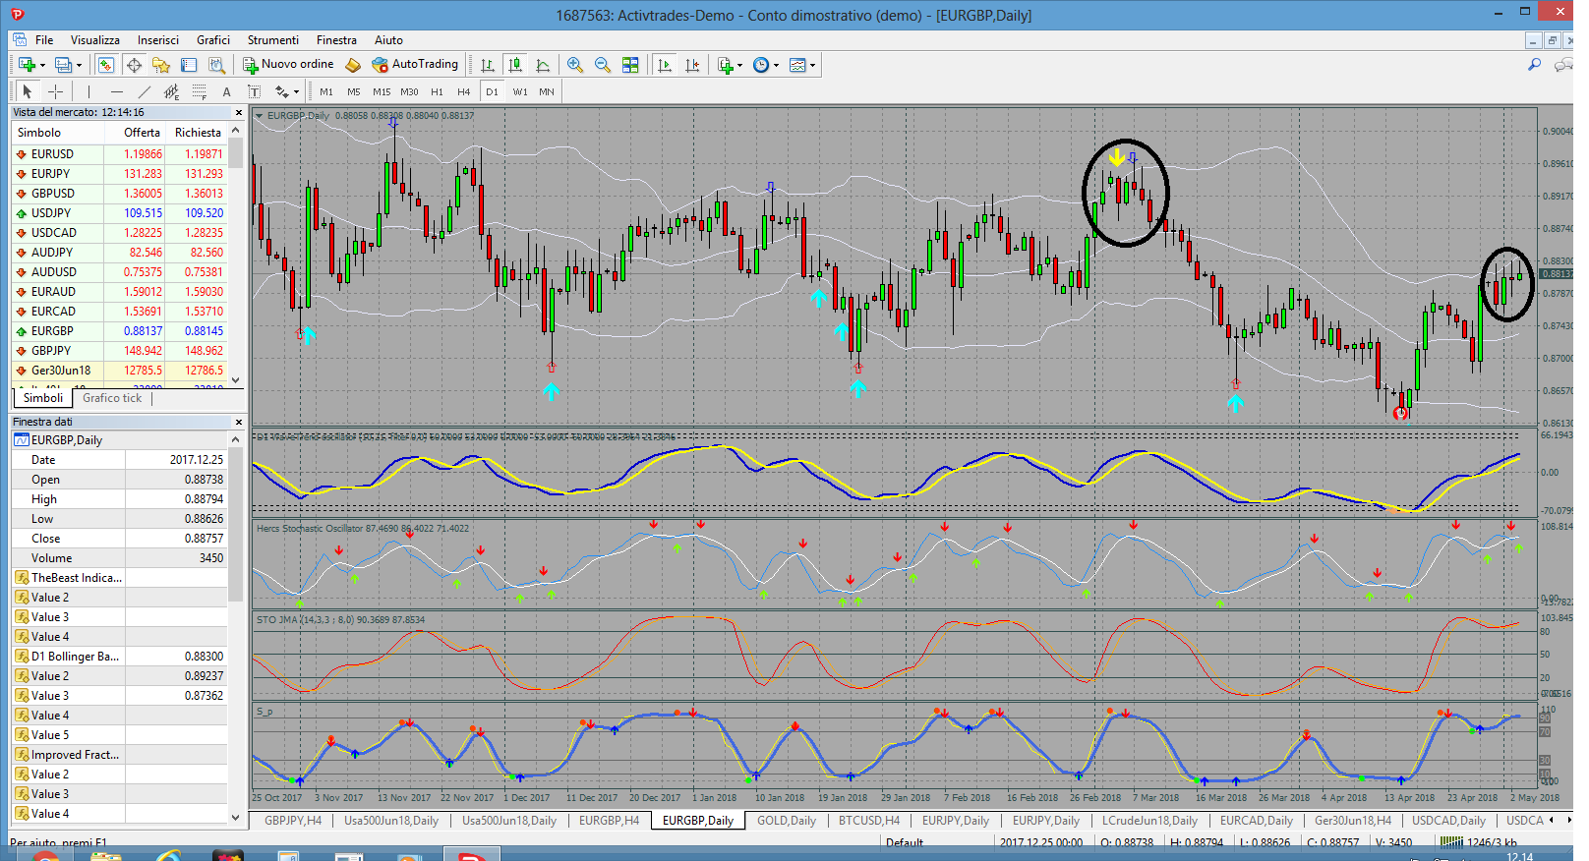Close the Vista del mercato panel
The height and width of the screenshot is (861, 1589).
click(x=238, y=112)
